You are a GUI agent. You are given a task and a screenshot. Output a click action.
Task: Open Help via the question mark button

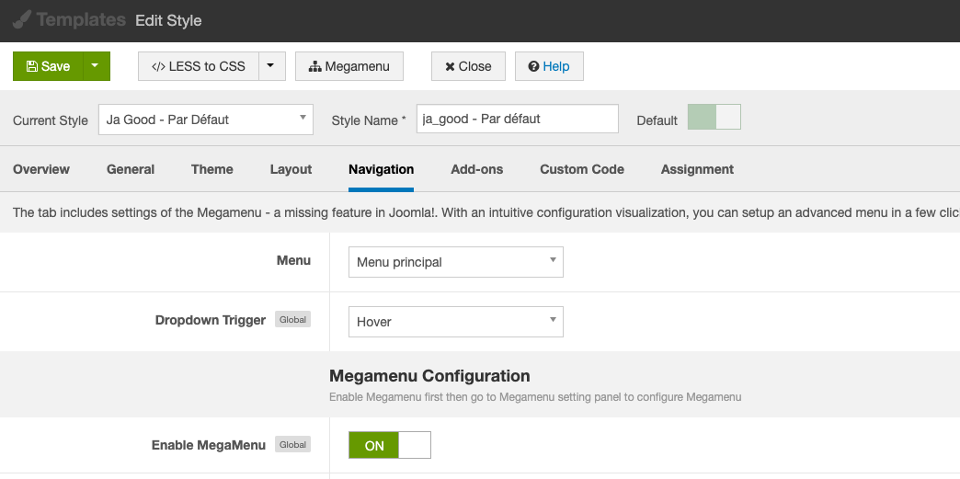(x=549, y=66)
